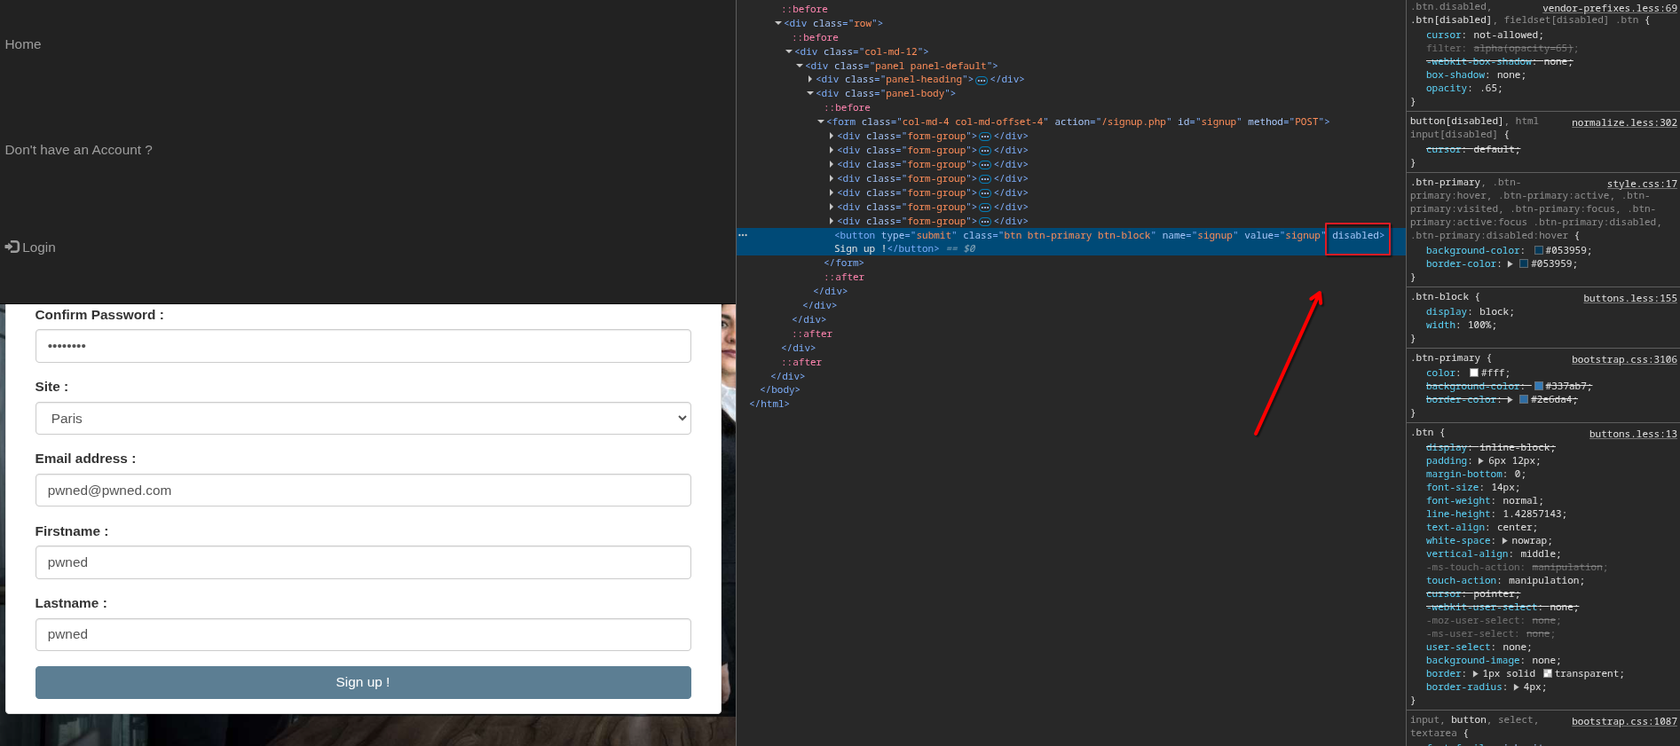Image resolution: width=1680 pixels, height=746 pixels.
Task: Open style.css:17 source link
Action: click(x=1642, y=184)
